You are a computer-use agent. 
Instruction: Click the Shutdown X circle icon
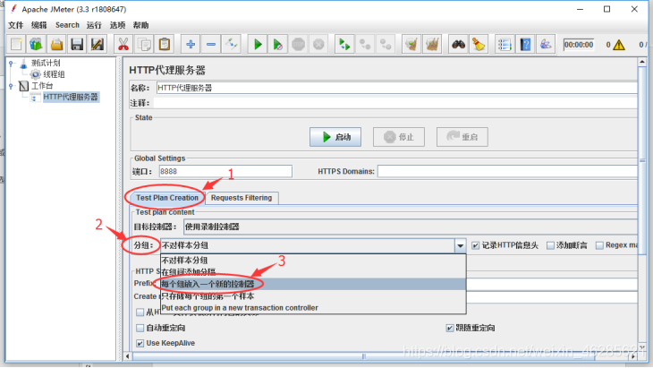(318, 44)
